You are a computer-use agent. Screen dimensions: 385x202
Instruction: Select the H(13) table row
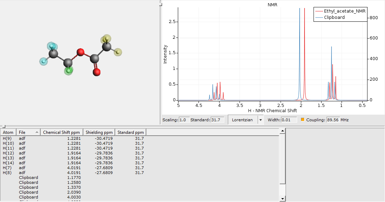point(139,158)
